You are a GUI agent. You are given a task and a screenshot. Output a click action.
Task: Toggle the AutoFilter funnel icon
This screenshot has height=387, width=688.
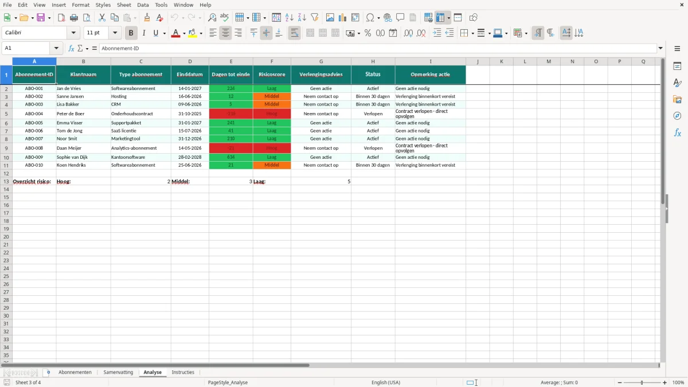(315, 18)
